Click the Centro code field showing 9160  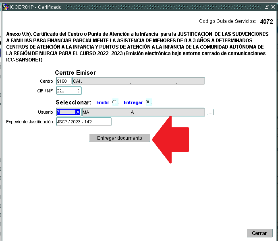[64, 81]
